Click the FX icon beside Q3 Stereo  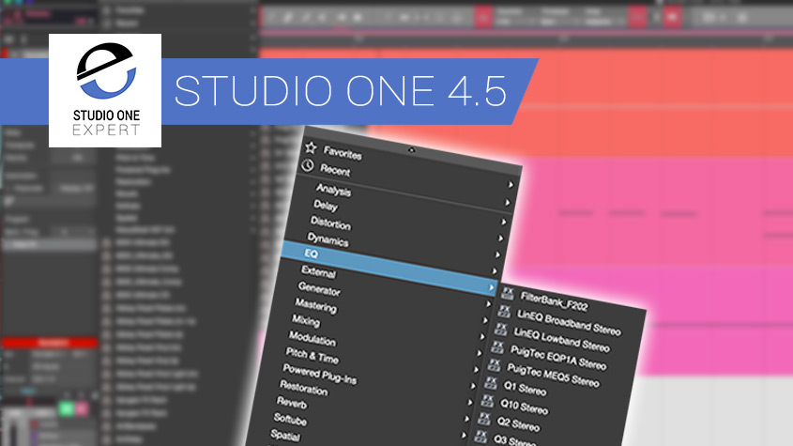(480, 437)
